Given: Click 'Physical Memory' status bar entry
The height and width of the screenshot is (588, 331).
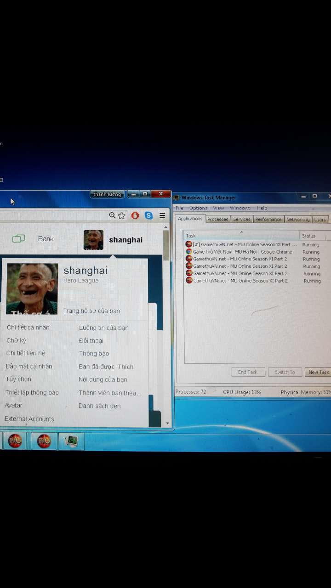Looking at the screenshot, I should (x=306, y=392).
